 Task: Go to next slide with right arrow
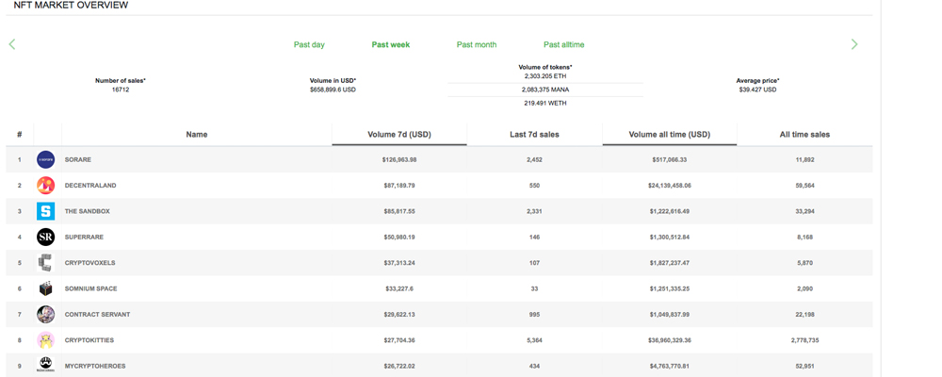(x=854, y=44)
